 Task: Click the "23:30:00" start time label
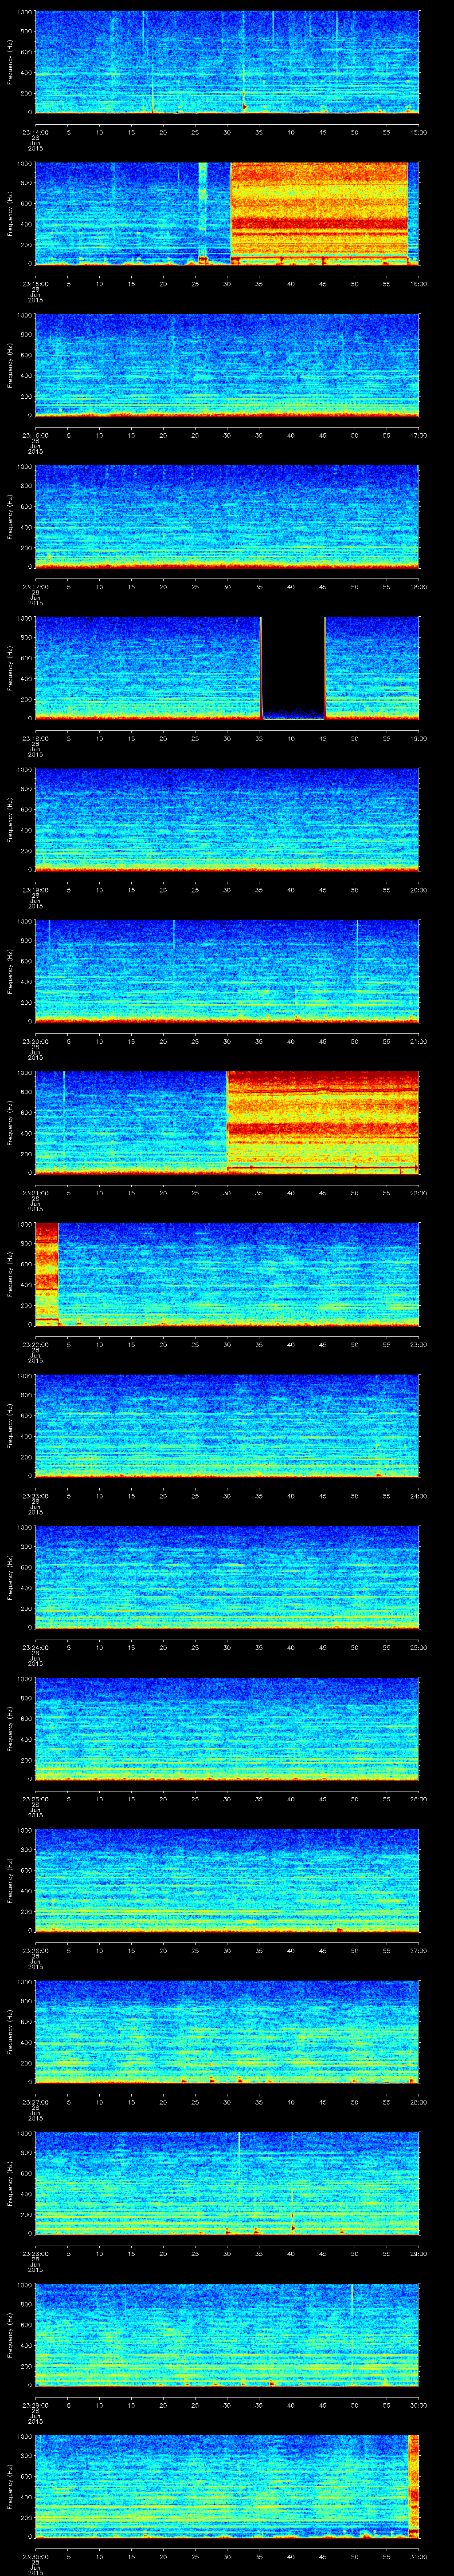35,2557
